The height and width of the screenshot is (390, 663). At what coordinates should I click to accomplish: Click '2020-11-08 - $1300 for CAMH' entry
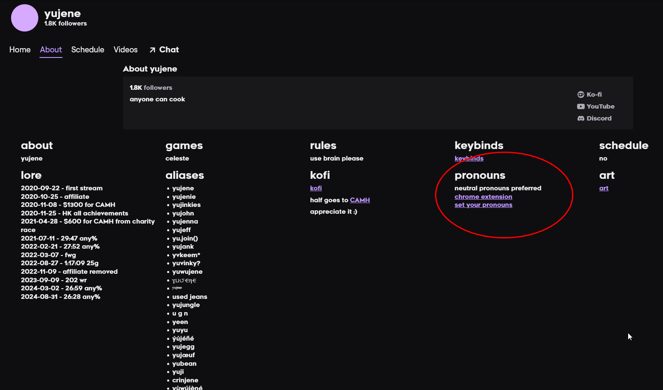68,205
